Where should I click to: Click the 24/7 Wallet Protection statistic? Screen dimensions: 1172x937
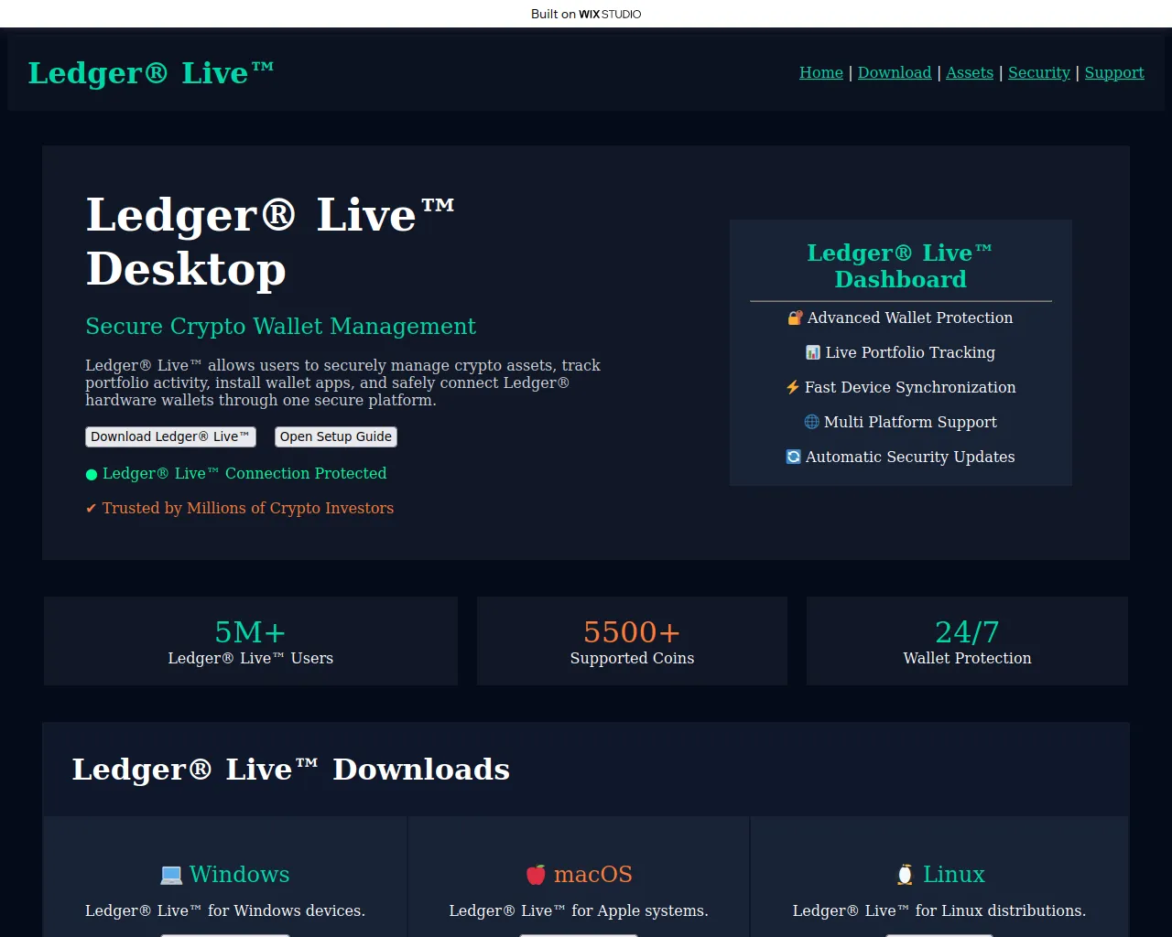[x=967, y=641]
